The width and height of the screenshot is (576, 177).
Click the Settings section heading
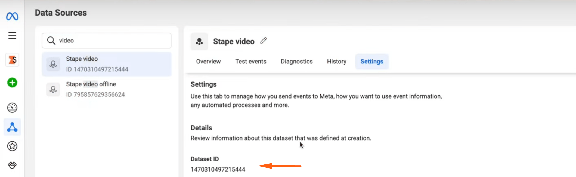(203, 84)
